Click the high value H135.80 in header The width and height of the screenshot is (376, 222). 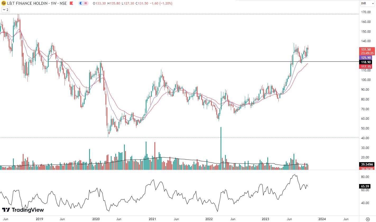(113, 3)
